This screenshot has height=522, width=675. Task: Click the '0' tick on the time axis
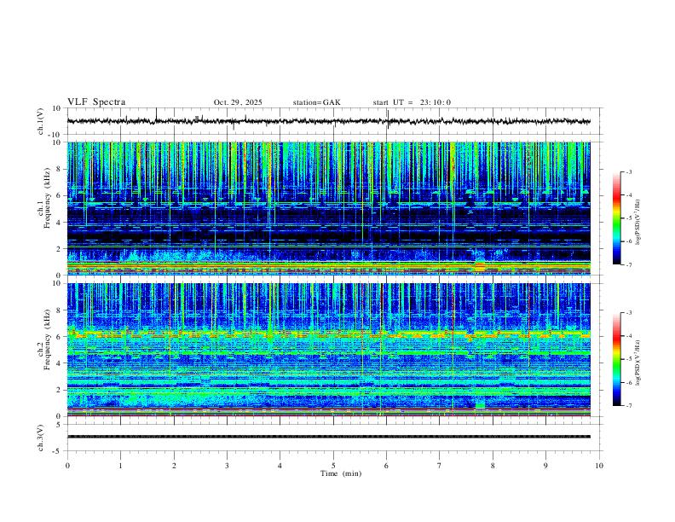(67, 466)
